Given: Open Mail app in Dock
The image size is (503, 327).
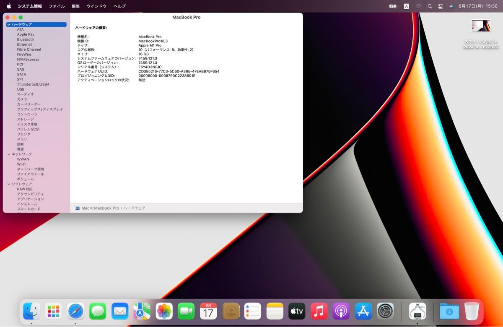Looking at the screenshot, I should click(x=120, y=311).
